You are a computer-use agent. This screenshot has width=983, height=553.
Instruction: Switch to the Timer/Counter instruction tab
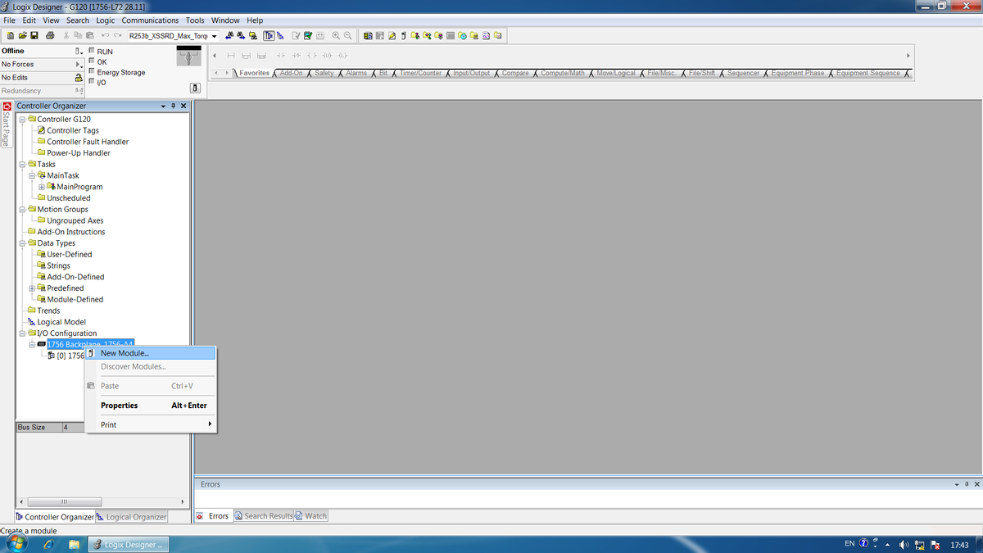click(420, 74)
